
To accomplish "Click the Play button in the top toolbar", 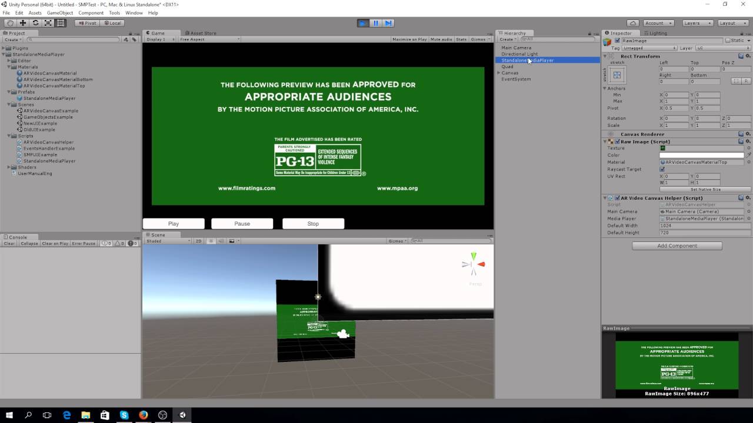I will coord(363,23).
